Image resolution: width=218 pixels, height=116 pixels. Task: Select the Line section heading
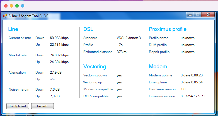(x=13, y=29)
